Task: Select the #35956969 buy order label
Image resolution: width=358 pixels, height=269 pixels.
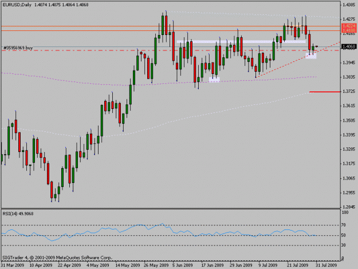Action: pyautogui.click(x=18, y=48)
